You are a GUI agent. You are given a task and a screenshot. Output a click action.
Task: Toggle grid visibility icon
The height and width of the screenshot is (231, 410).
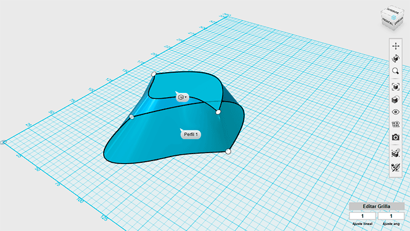click(396, 124)
